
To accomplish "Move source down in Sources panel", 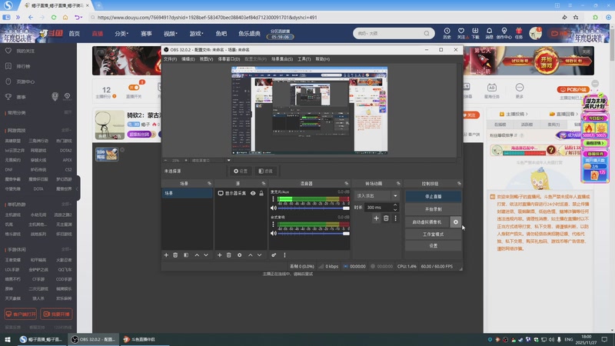I will click(x=259, y=255).
